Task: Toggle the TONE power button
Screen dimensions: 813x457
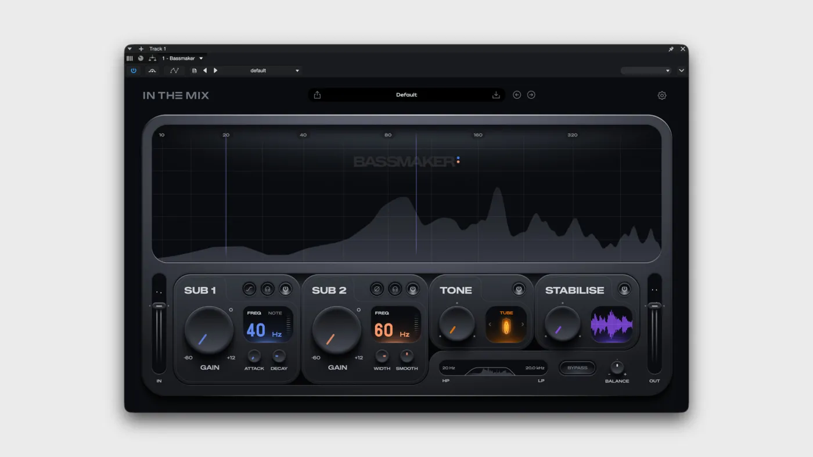Action: point(519,289)
